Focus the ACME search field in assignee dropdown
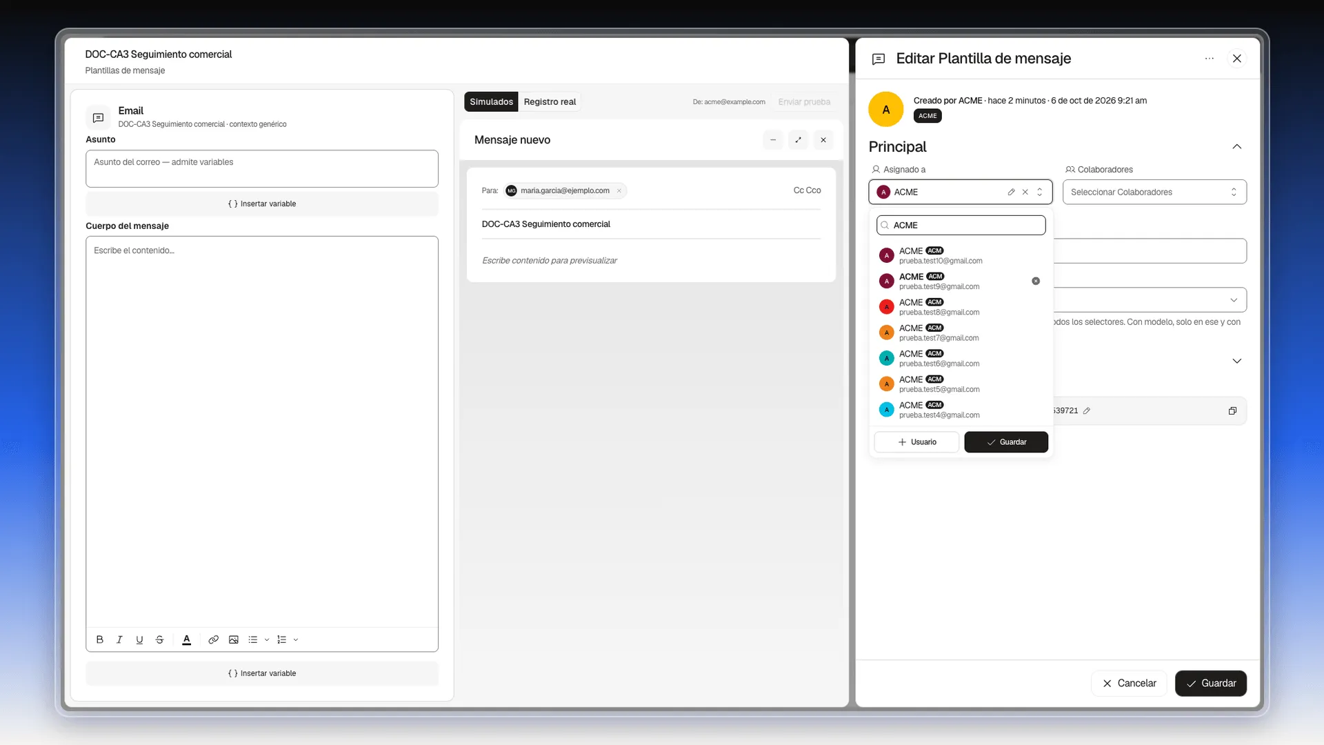Viewport: 1324px width, 745px height. 961,226
